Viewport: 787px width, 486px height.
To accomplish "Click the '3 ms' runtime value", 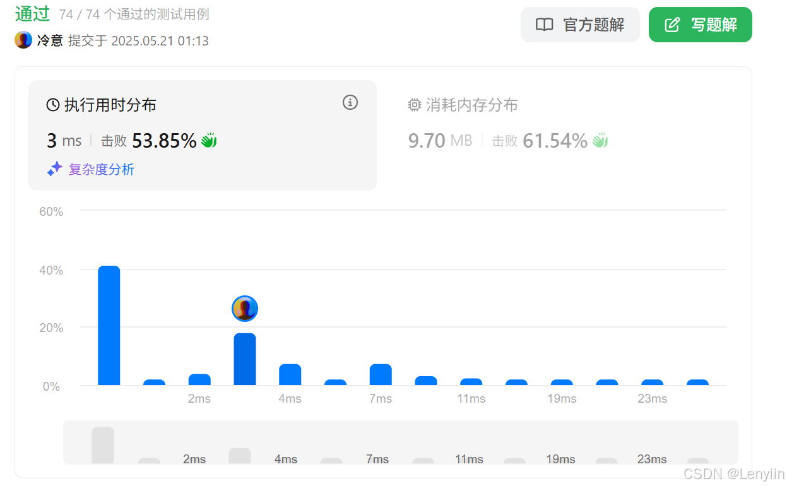I will (64, 140).
